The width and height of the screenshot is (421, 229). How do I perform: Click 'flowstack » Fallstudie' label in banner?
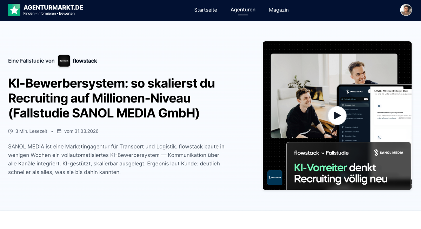(x=321, y=153)
